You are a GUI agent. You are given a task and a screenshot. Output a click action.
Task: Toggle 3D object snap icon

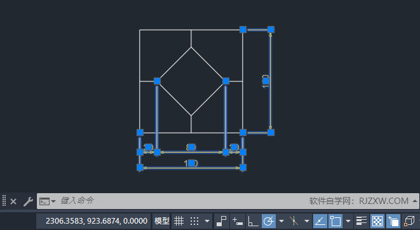409,221
